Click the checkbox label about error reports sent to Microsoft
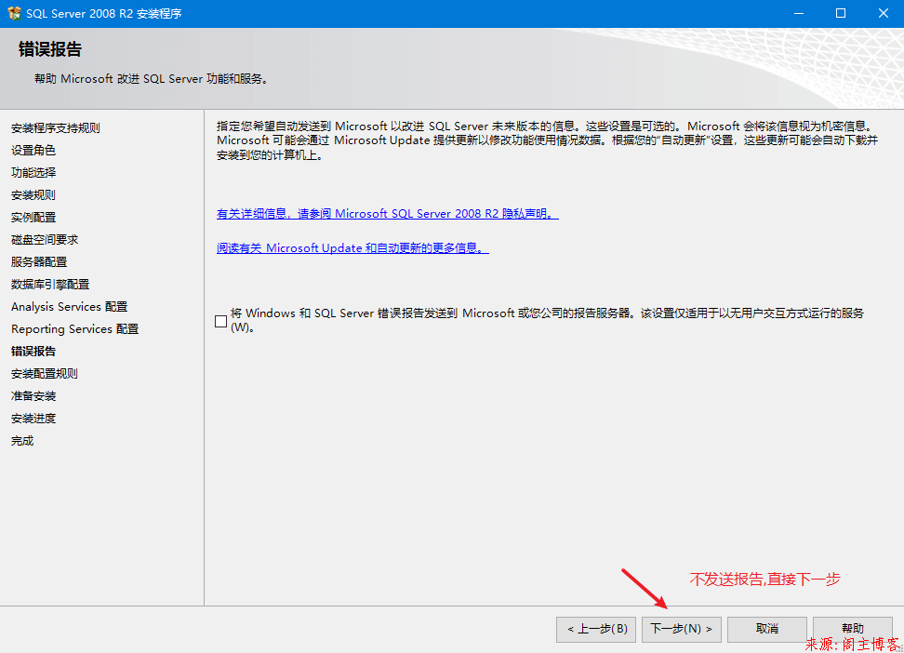 click(x=547, y=320)
